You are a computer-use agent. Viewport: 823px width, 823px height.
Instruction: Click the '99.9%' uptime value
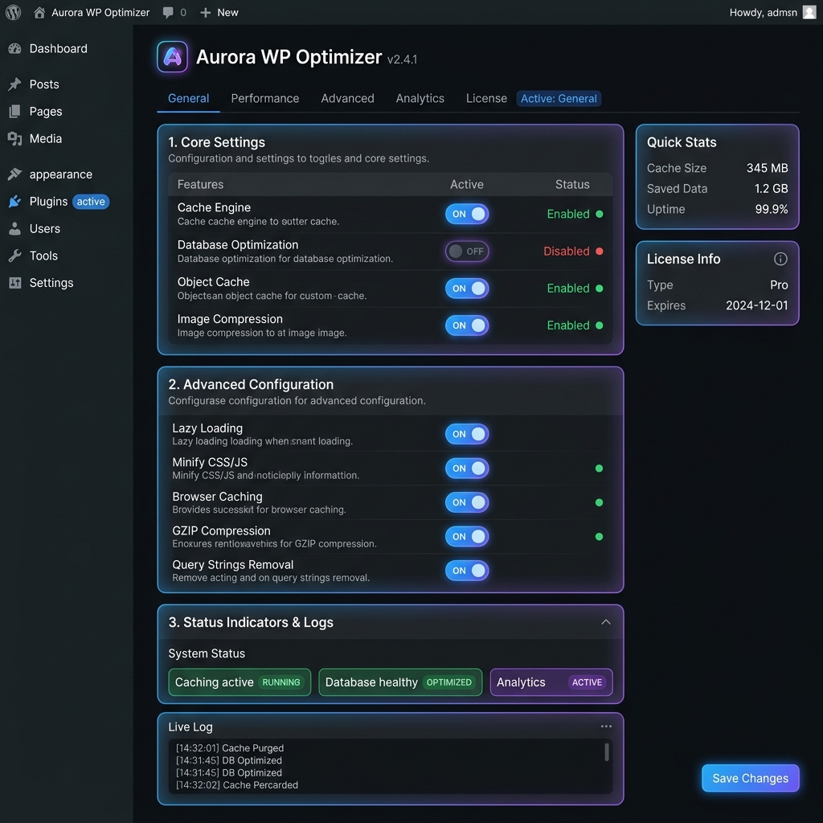point(771,209)
